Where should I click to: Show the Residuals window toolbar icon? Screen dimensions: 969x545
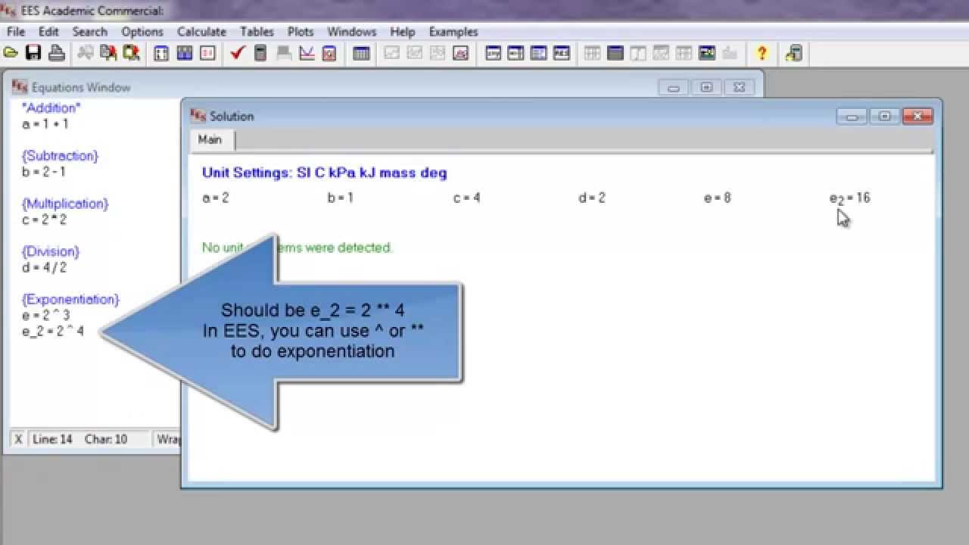coord(562,53)
